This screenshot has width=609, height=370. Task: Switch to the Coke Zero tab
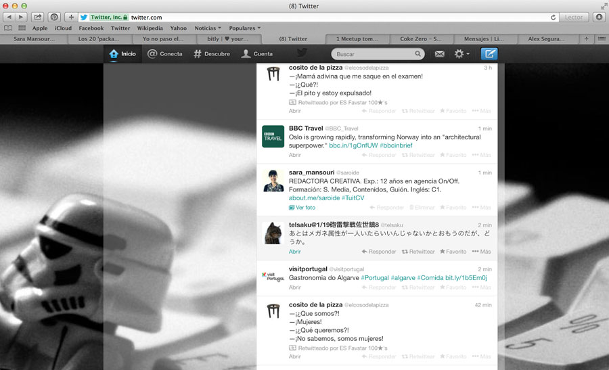421,39
